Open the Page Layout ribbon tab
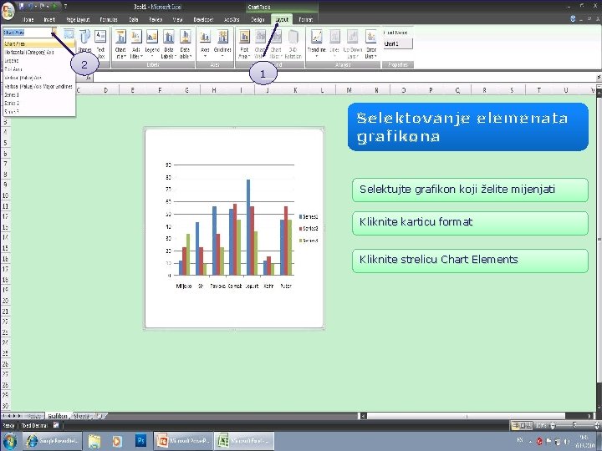This screenshot has height=451, width=602. click(78, 19)
